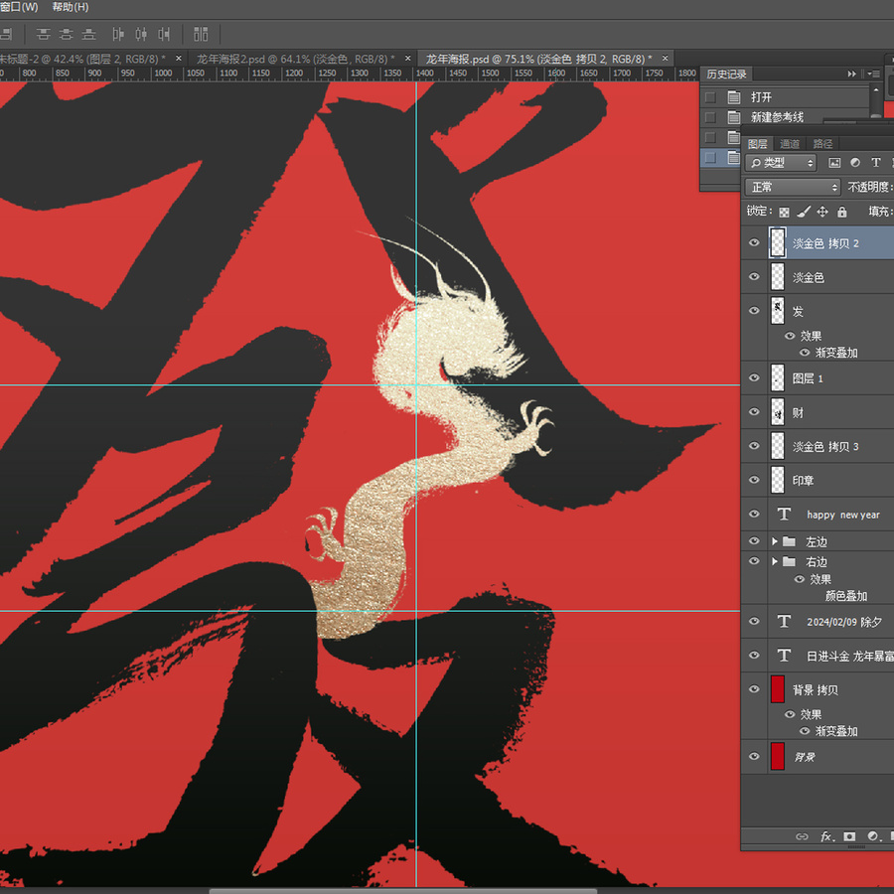Filter layers by pixel layer type
The image size is (894, 894).
click(834, 163)
